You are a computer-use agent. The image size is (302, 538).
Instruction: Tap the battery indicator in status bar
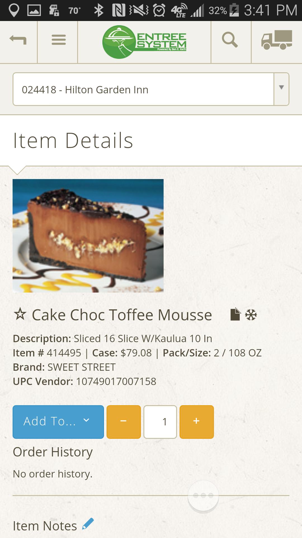[234, 11]
